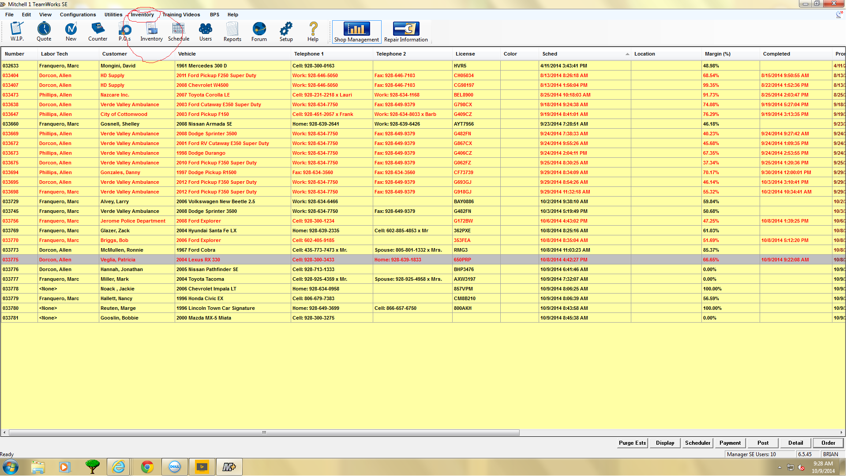Open the View menu
Screen dimensions: 847x476
point(45,15)
